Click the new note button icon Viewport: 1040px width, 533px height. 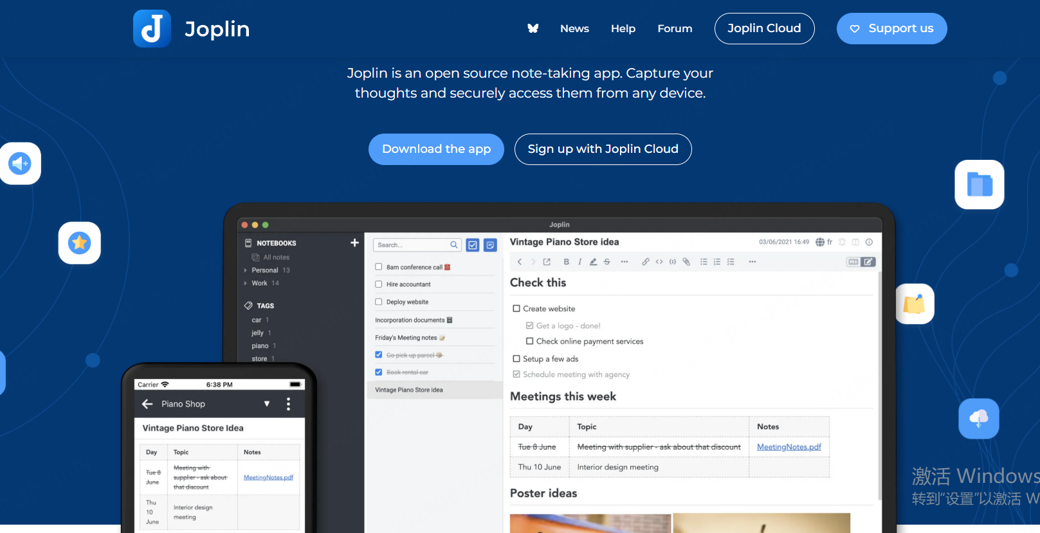[x=491, y=245]
